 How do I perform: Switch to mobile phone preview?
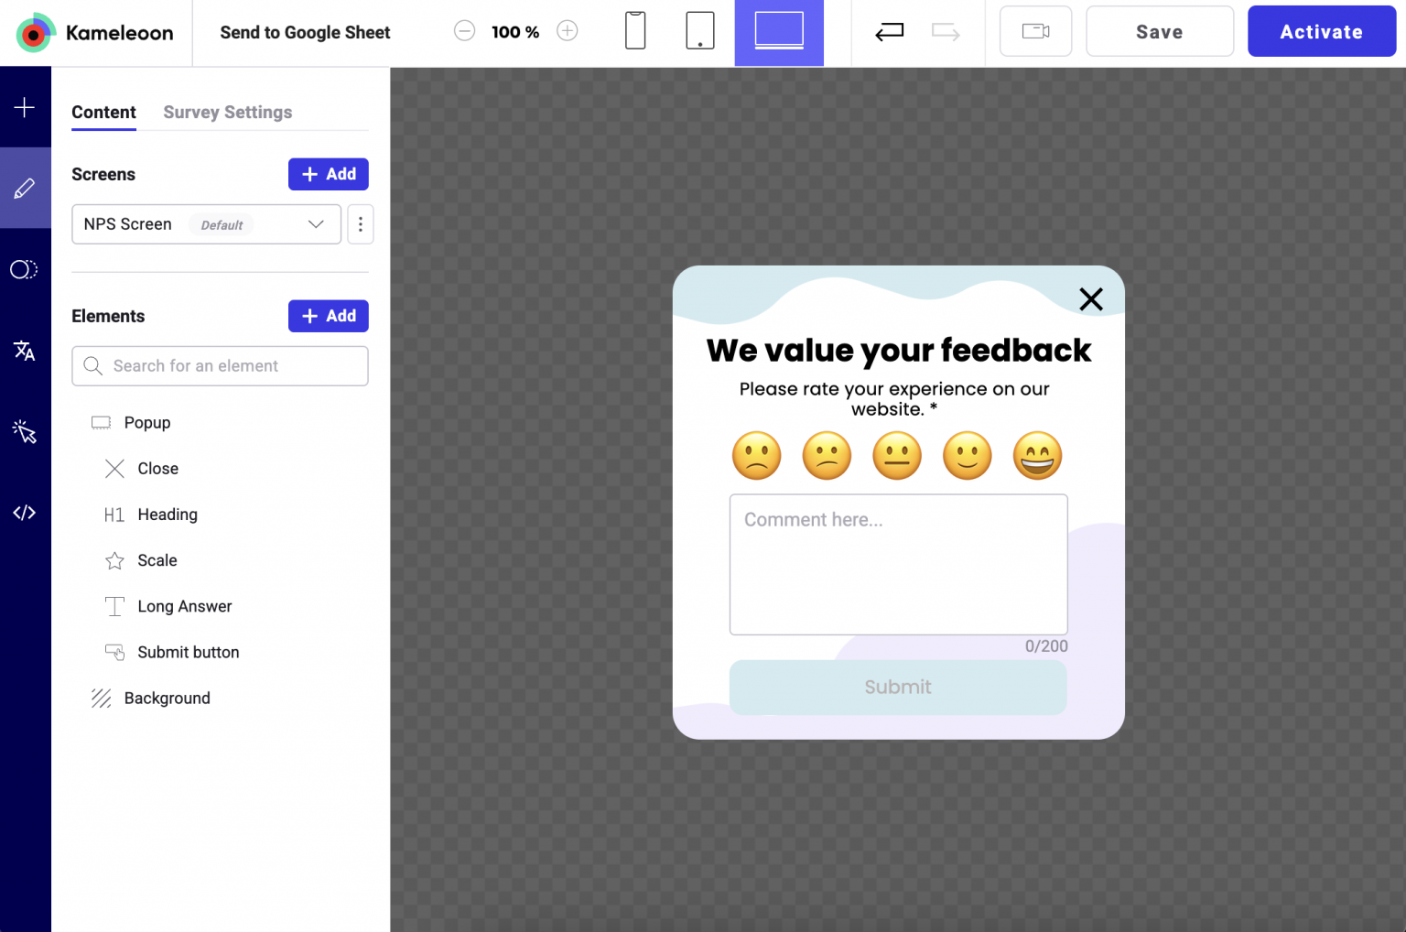(x=635, y=31)
